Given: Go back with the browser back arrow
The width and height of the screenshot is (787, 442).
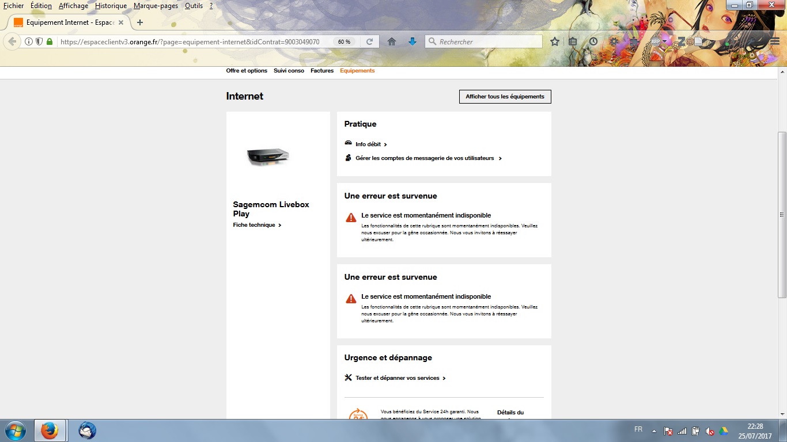Looking at the screenshot, I should tap(12, 41).
